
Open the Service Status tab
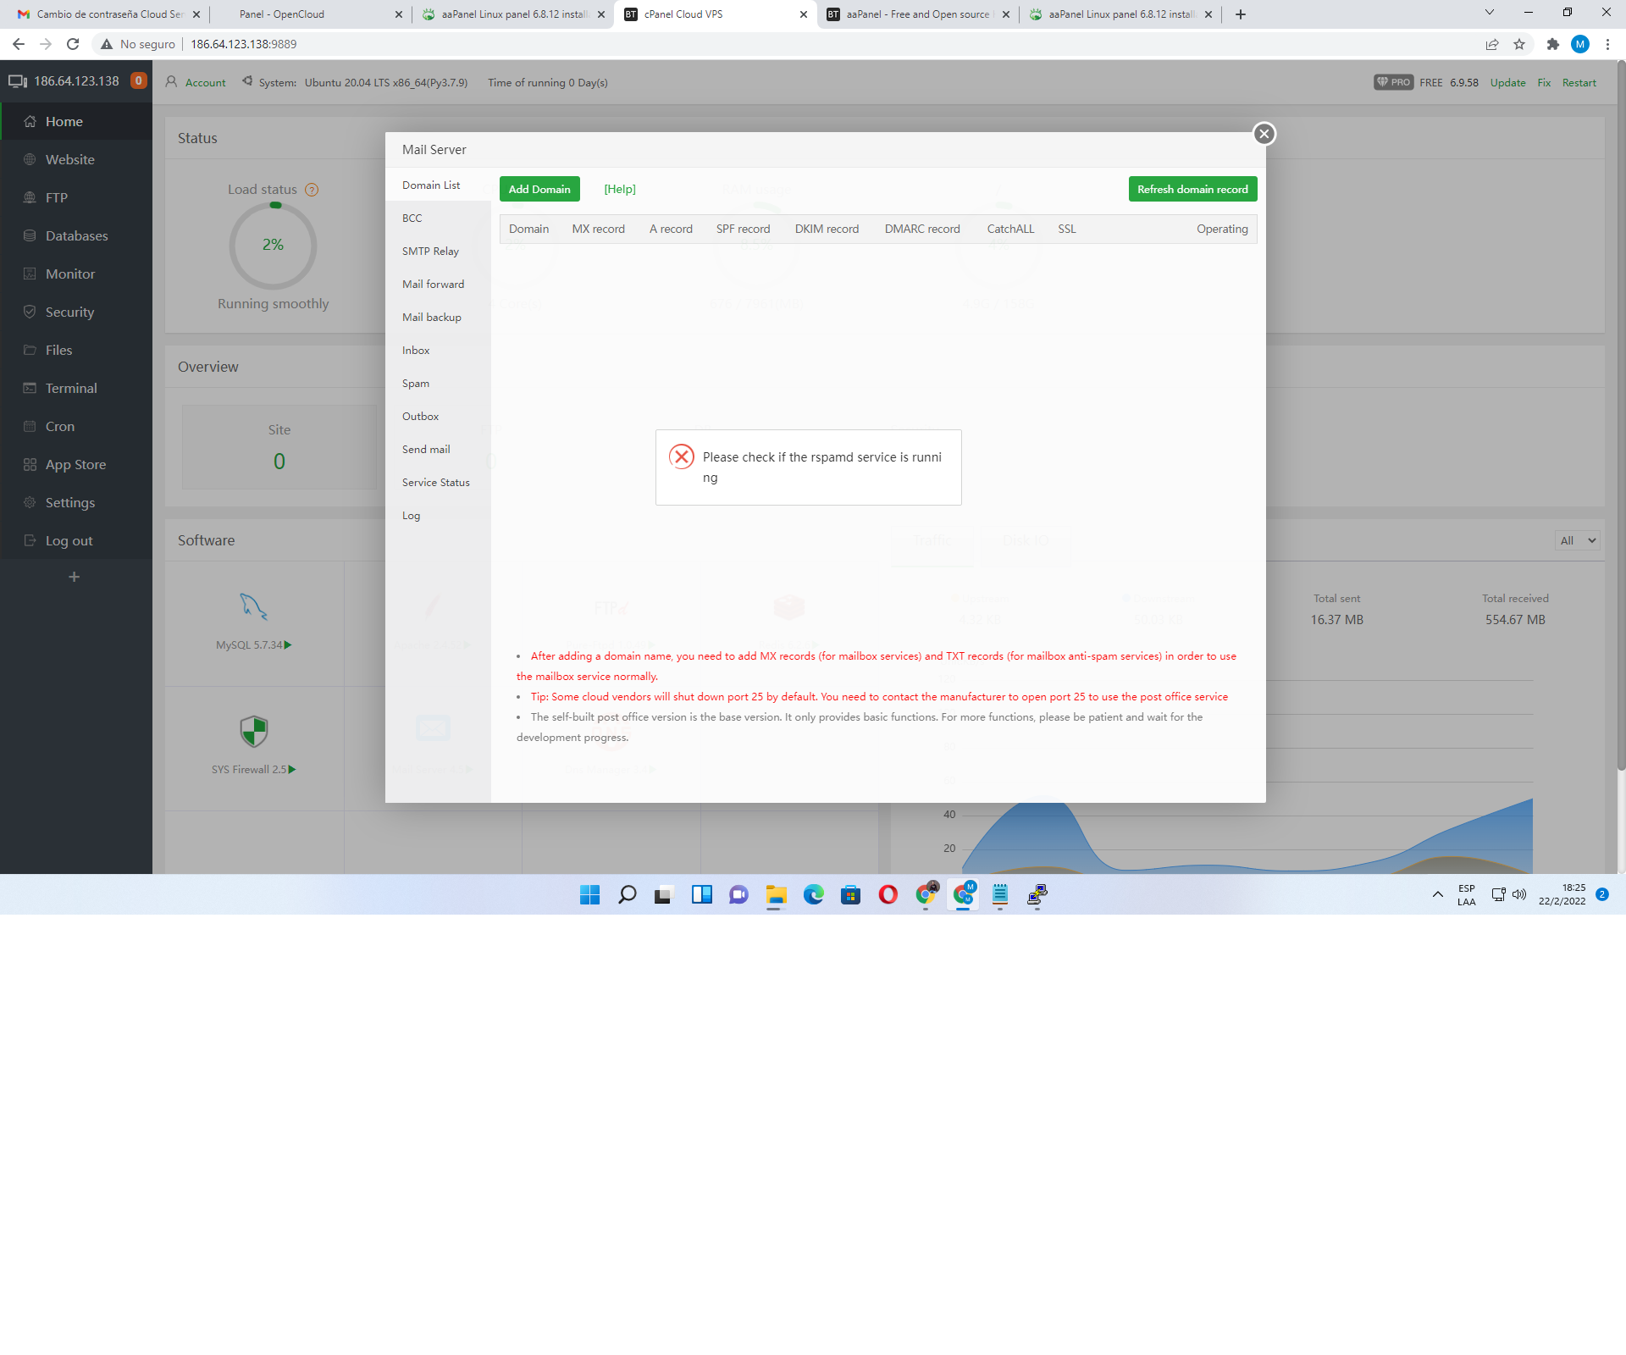pos(435,483)
